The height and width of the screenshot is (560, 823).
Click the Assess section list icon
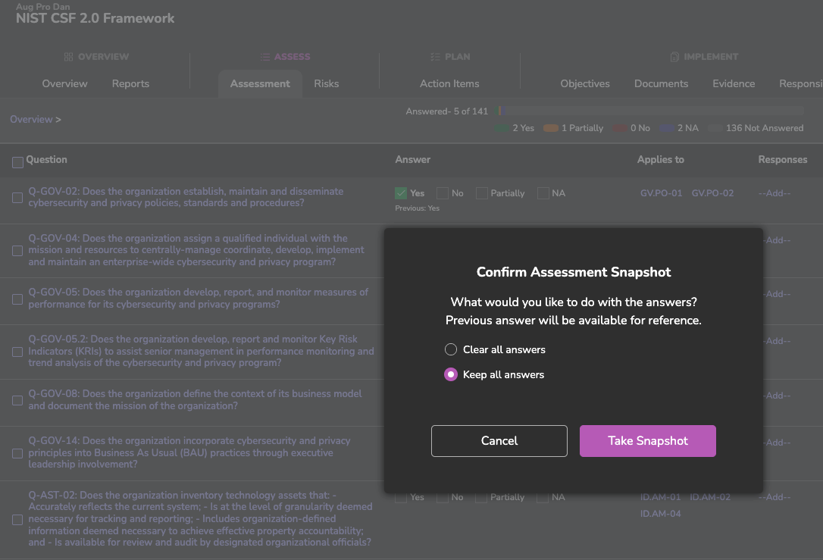pos(264,57)
